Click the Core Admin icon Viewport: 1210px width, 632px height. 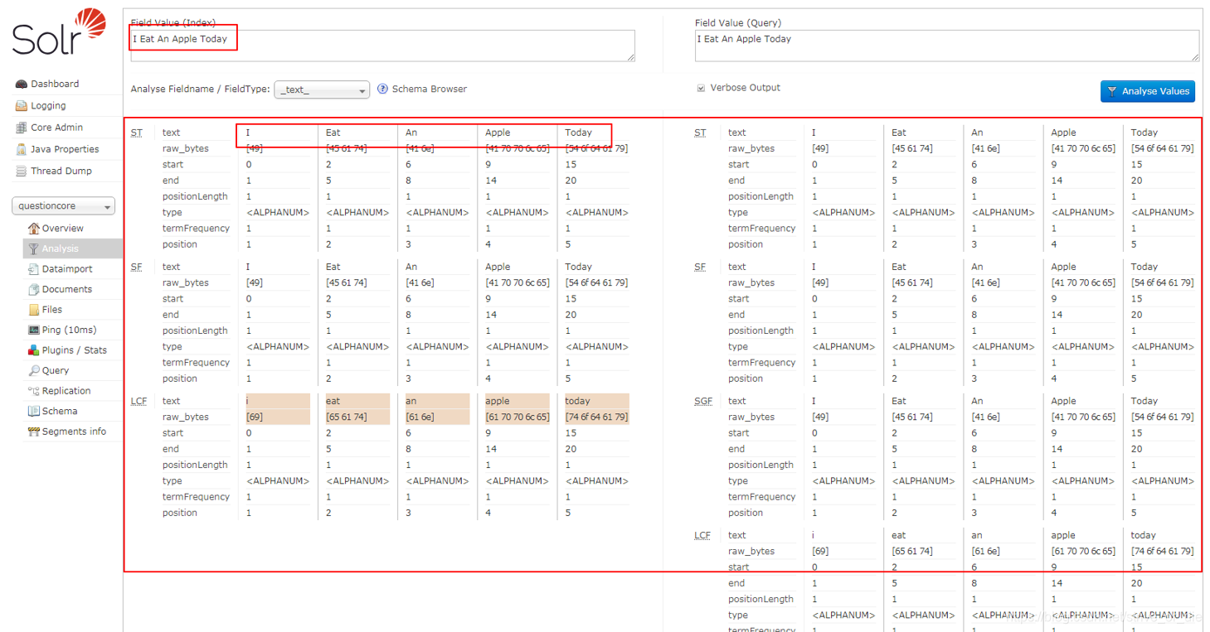point(22,128)
